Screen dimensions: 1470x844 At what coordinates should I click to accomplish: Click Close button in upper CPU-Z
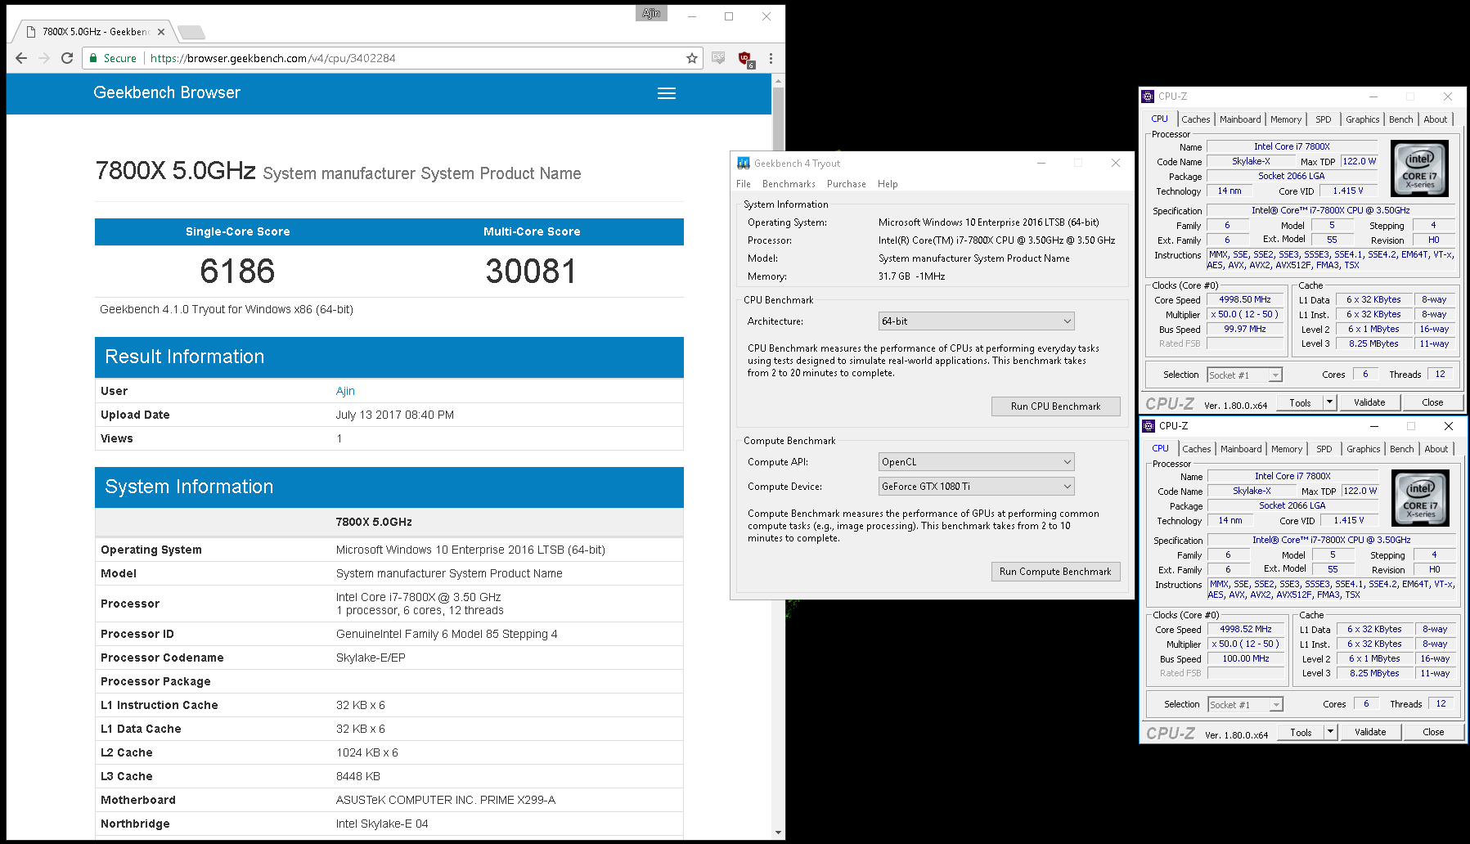pos(1432,402)
